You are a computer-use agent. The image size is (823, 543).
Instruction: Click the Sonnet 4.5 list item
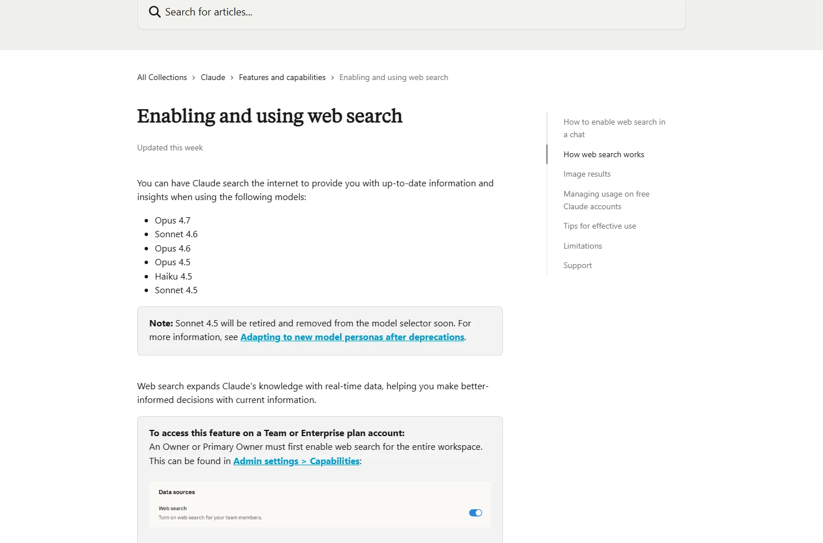tap(176, 290)
